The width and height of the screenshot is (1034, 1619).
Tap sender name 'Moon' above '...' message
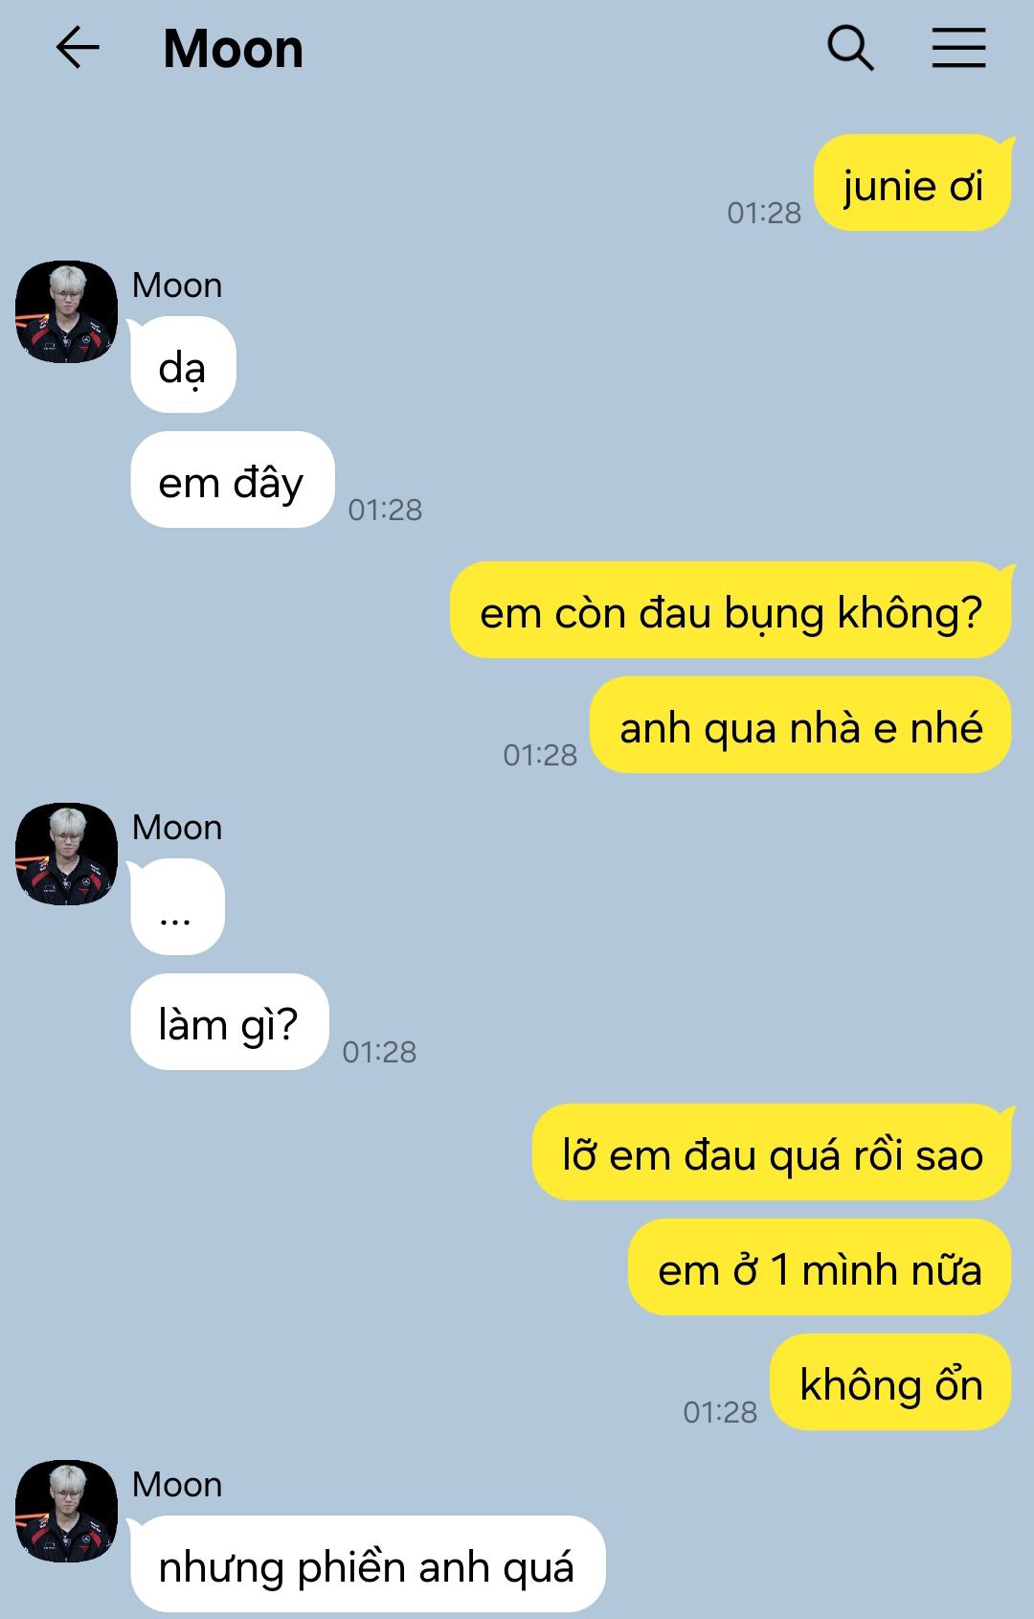pos(177,828)
